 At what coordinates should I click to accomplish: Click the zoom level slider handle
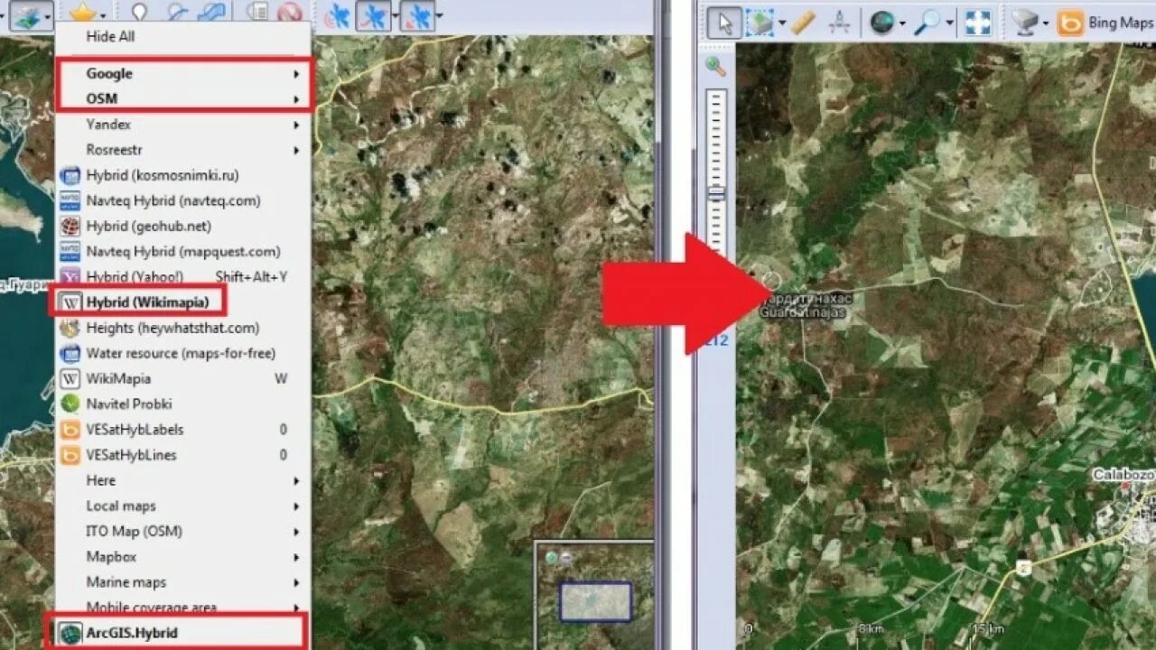coord(716,193)
